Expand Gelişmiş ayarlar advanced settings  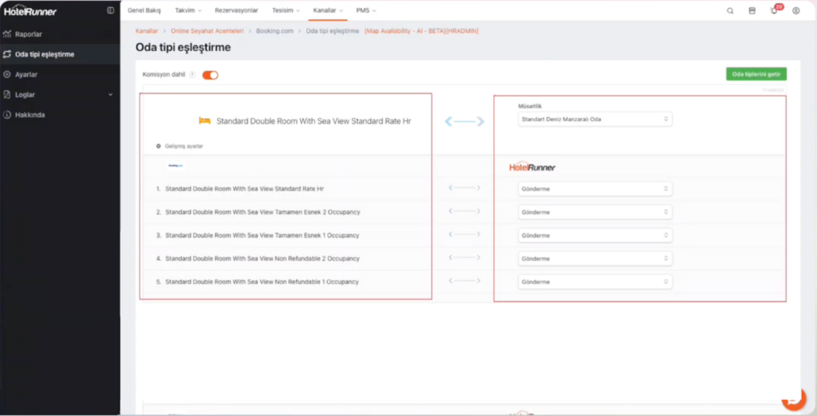point(180,147)
